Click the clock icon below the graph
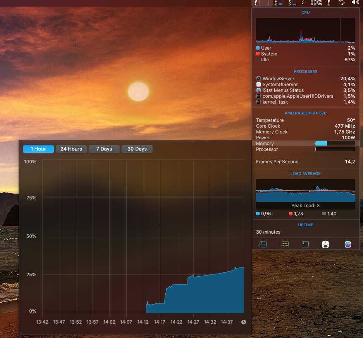The image size is (363, 338). (244, 322)
